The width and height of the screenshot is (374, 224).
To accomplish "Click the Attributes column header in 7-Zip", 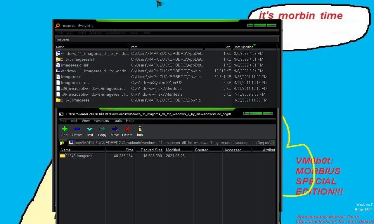I will tap(264, 150).
